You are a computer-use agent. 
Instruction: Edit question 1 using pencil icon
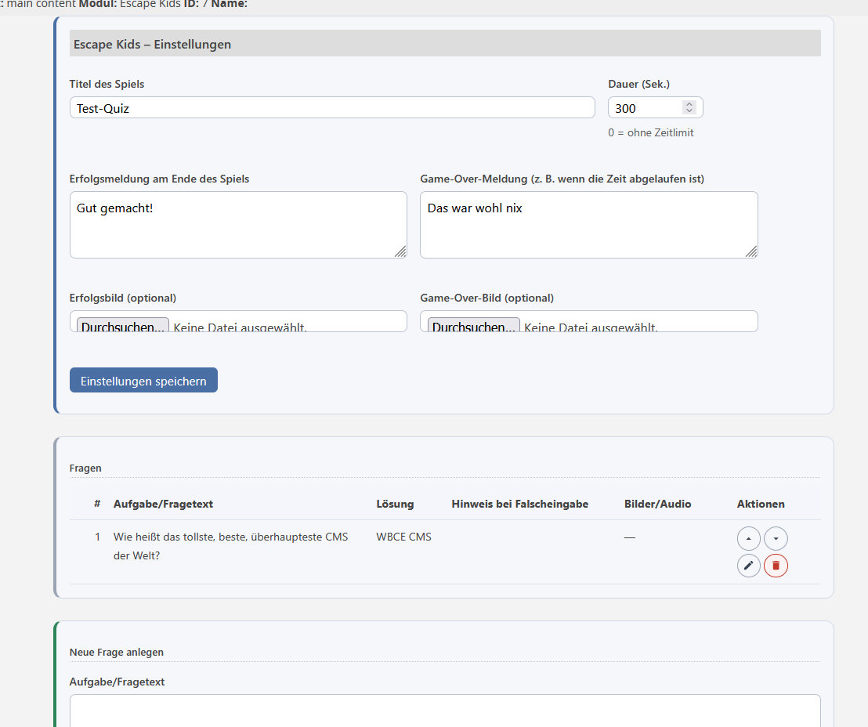point(748,565)
